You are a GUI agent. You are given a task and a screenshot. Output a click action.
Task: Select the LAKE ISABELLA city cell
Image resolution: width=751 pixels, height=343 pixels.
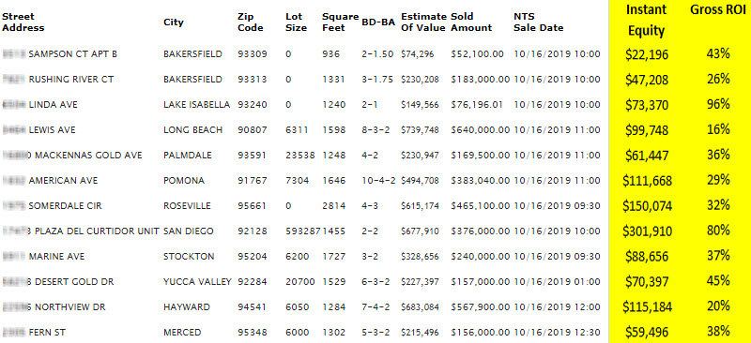[197, 105]
